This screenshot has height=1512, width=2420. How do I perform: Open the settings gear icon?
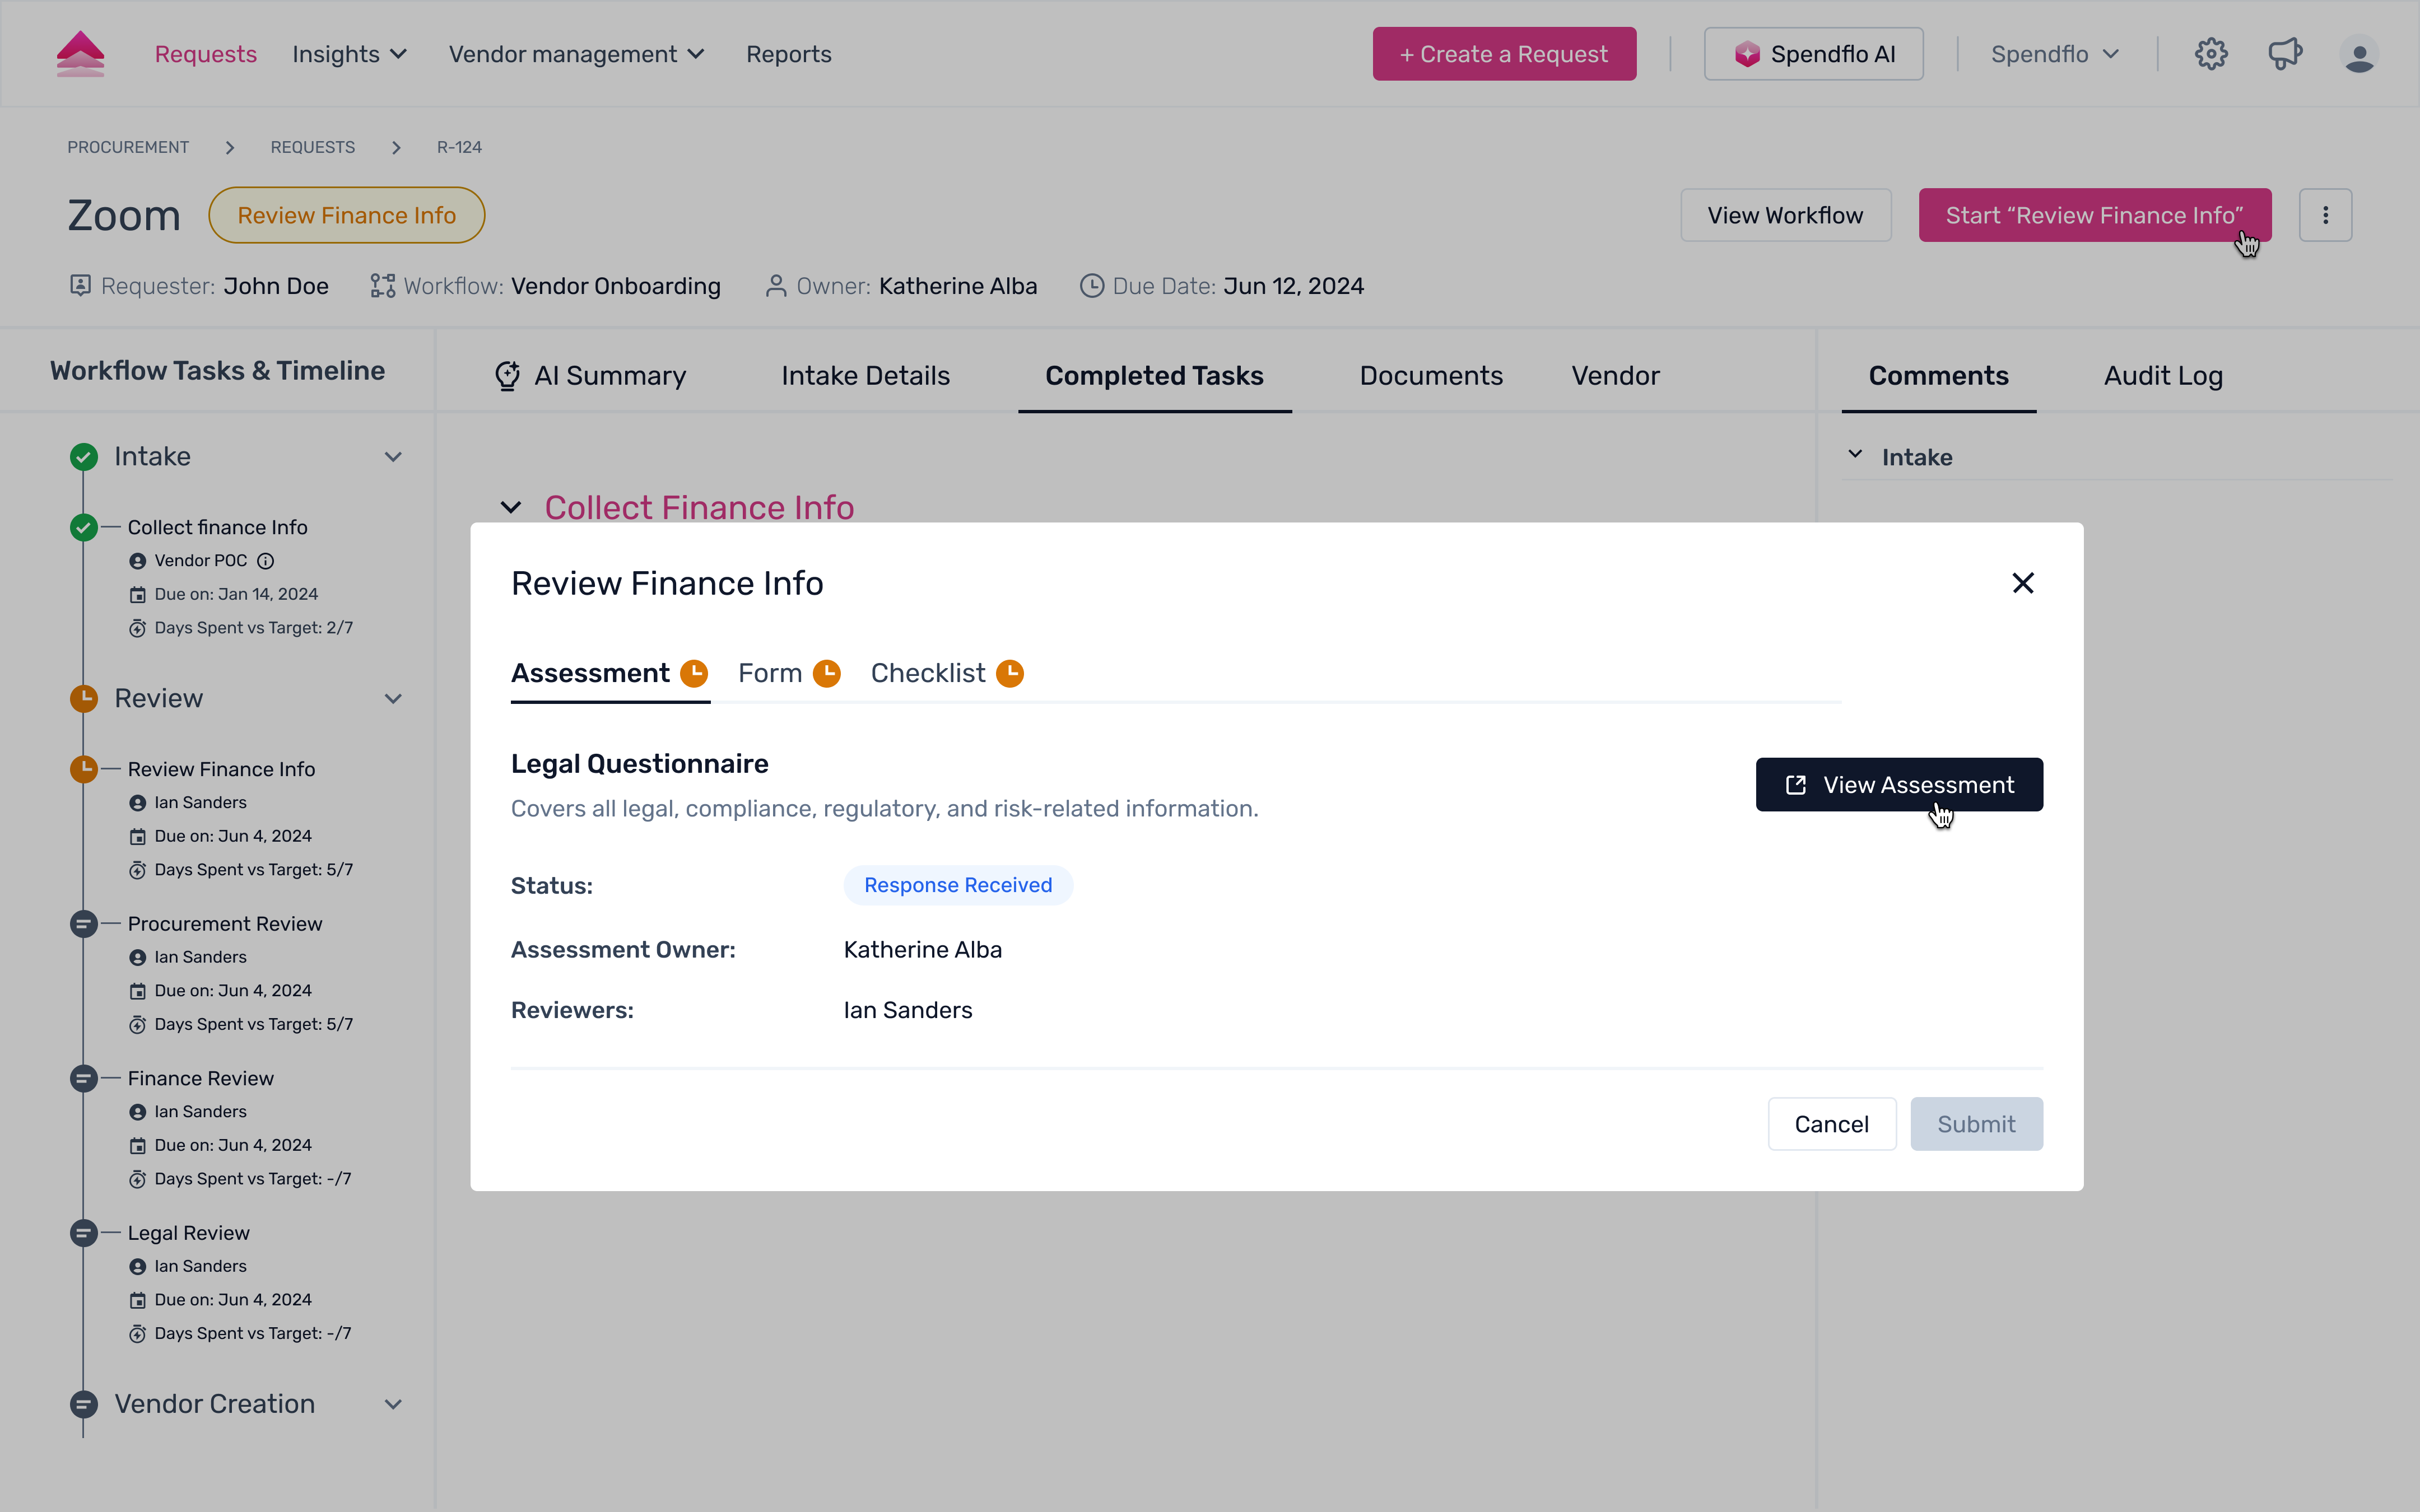pyautogui.click(x=2211, y=54)
